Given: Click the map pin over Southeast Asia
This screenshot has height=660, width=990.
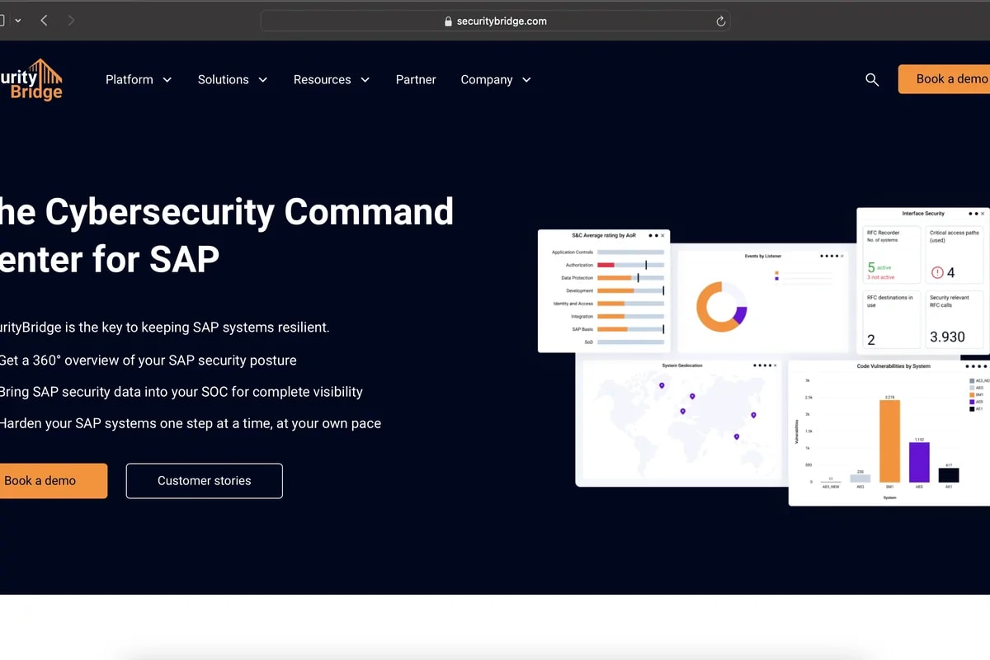Looking at the screenshot, I should 737,436.
